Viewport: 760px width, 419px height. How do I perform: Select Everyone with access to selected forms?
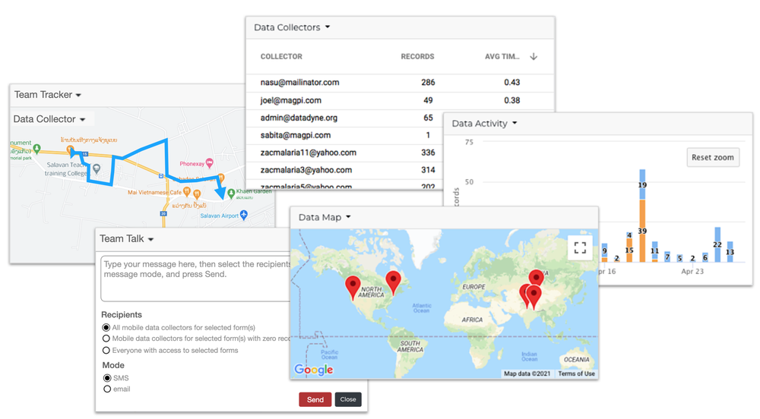tap(106, 350)
